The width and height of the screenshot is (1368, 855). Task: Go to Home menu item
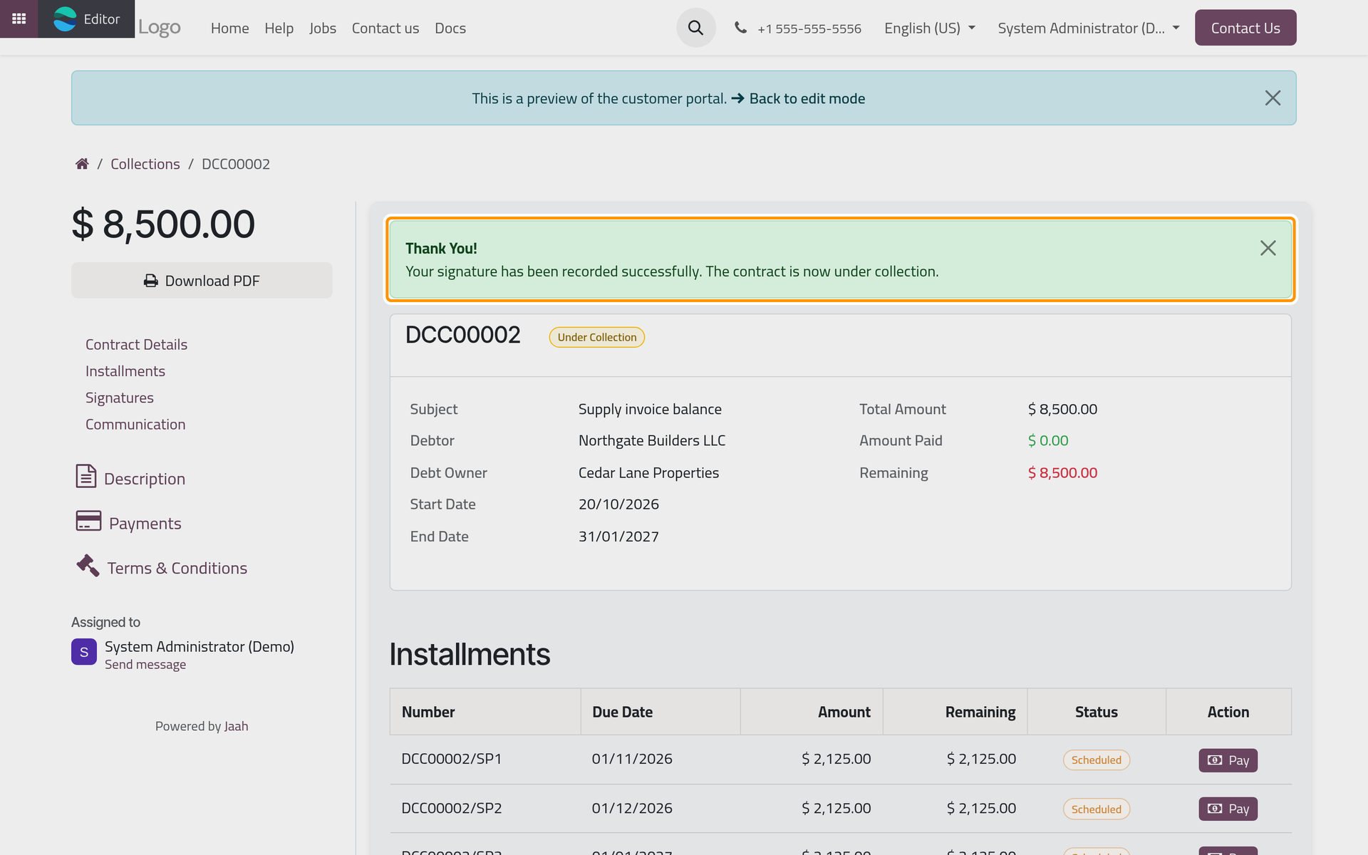(x=229, y=28)
